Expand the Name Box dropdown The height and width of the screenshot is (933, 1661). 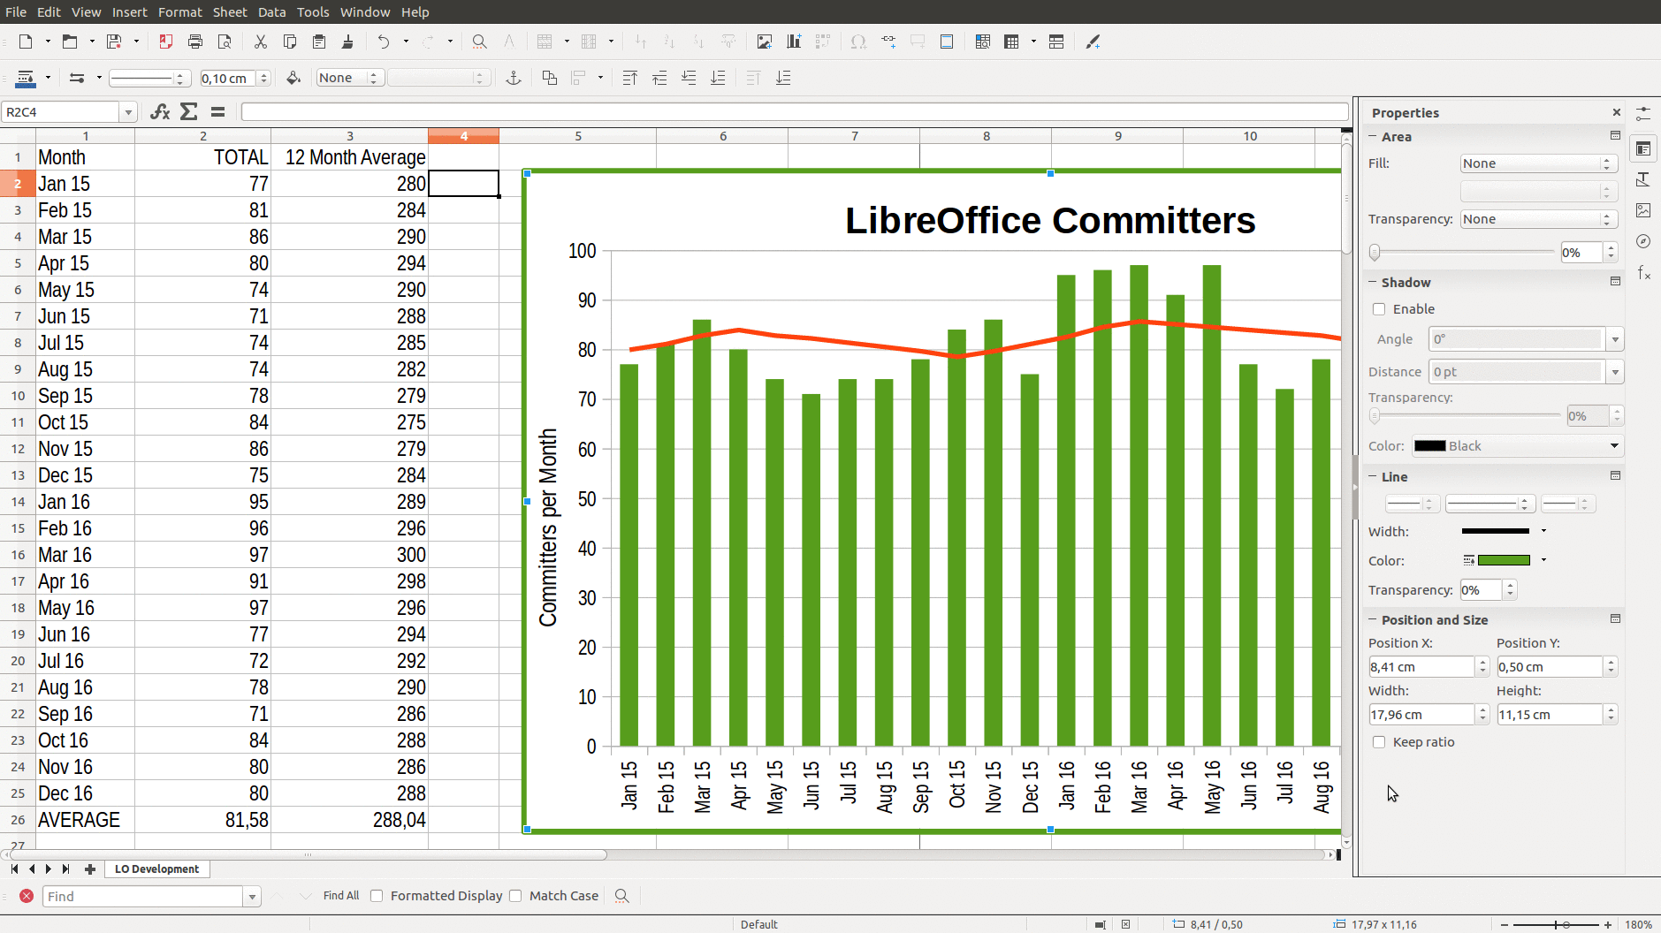[128, 112]
